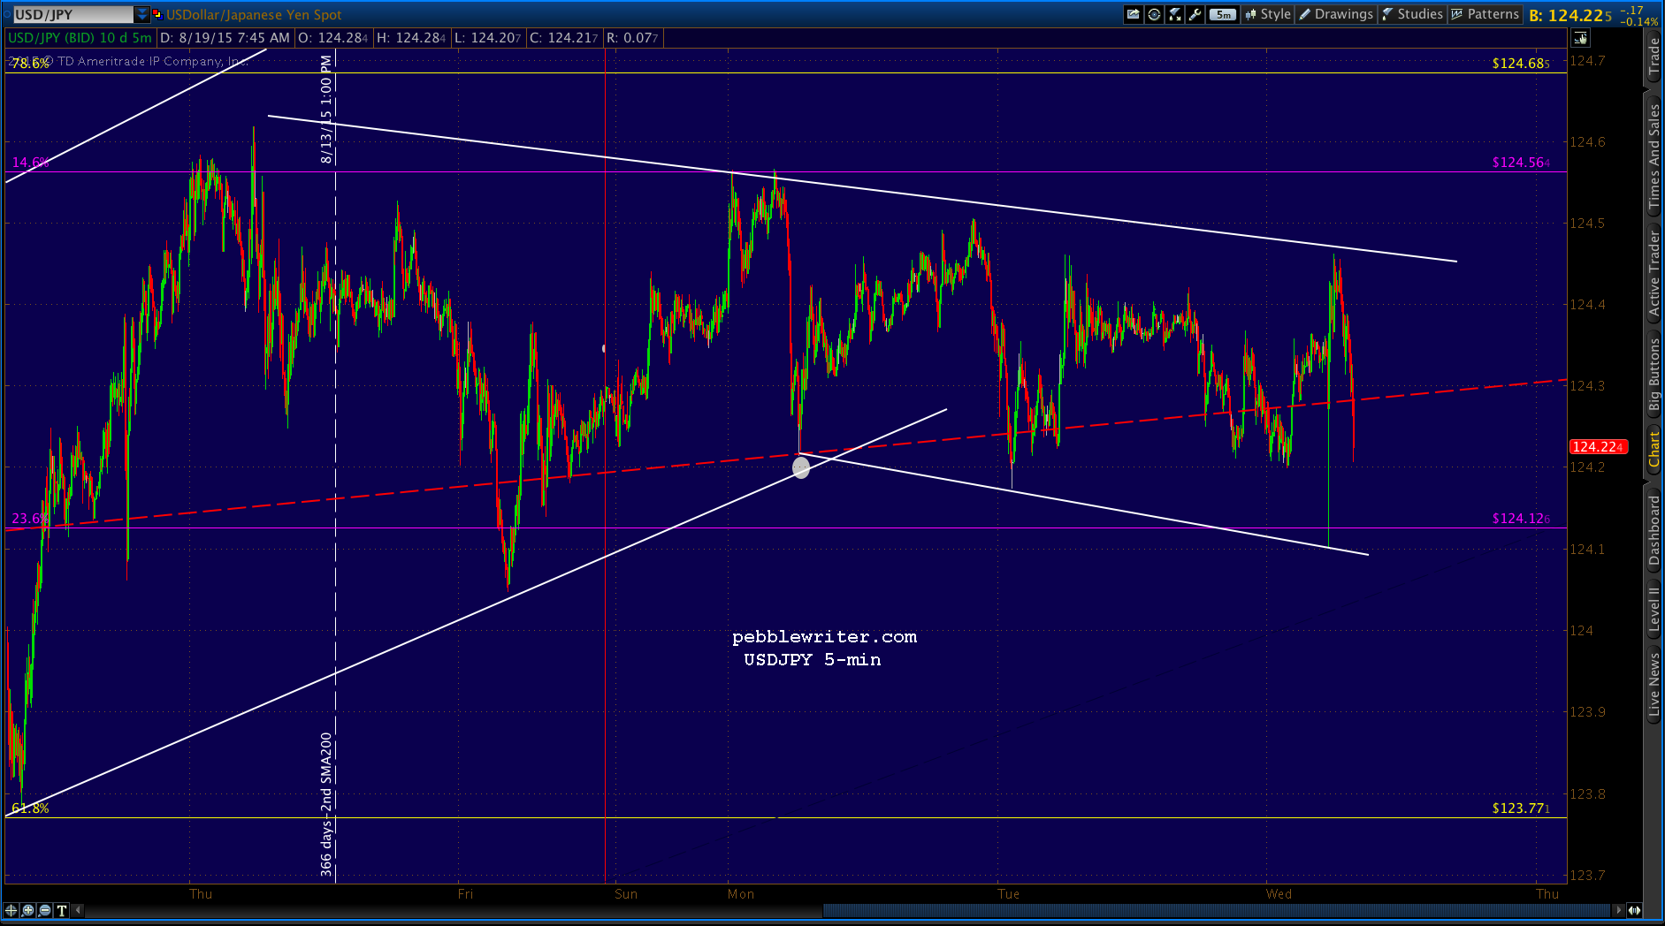
Task: Open chart settings wrench icon
Action: coord(1195,14)
